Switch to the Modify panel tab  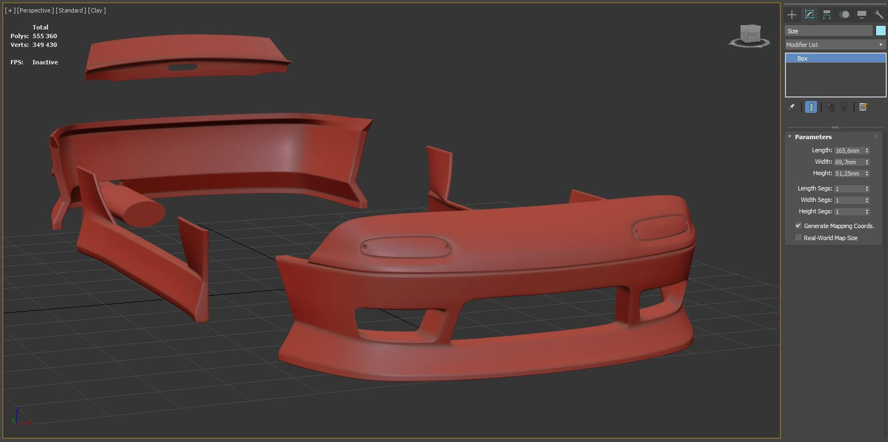tap(809, 15)
